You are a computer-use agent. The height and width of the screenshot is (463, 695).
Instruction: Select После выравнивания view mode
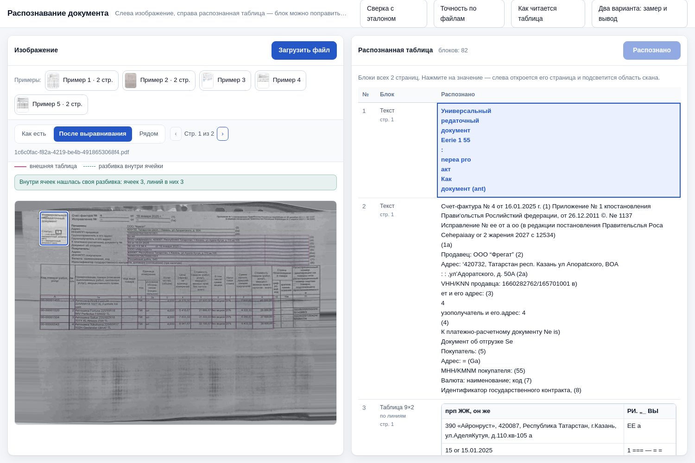(93, 134)
